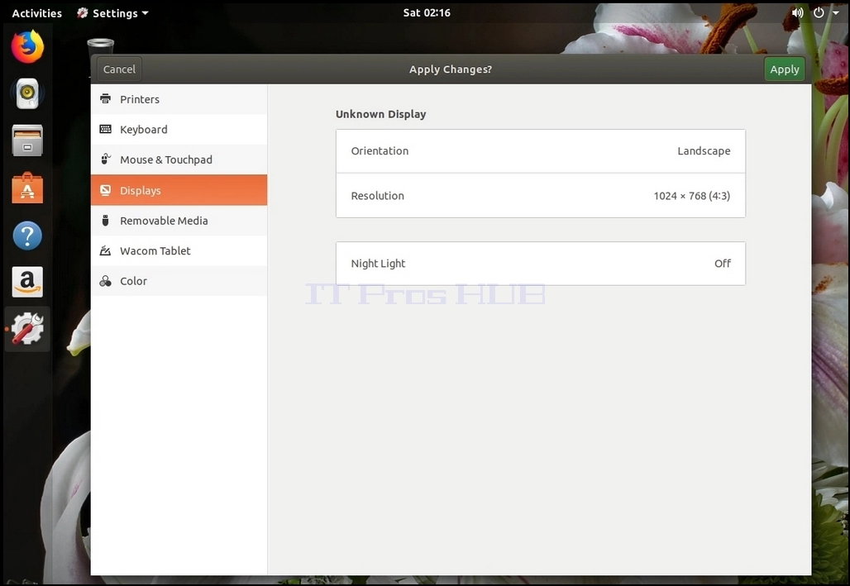Image resolution: width=850 pixels, height=586 pixels.
Task: Click the Settings wrench-gear dock icon
Action: point(27,329)
